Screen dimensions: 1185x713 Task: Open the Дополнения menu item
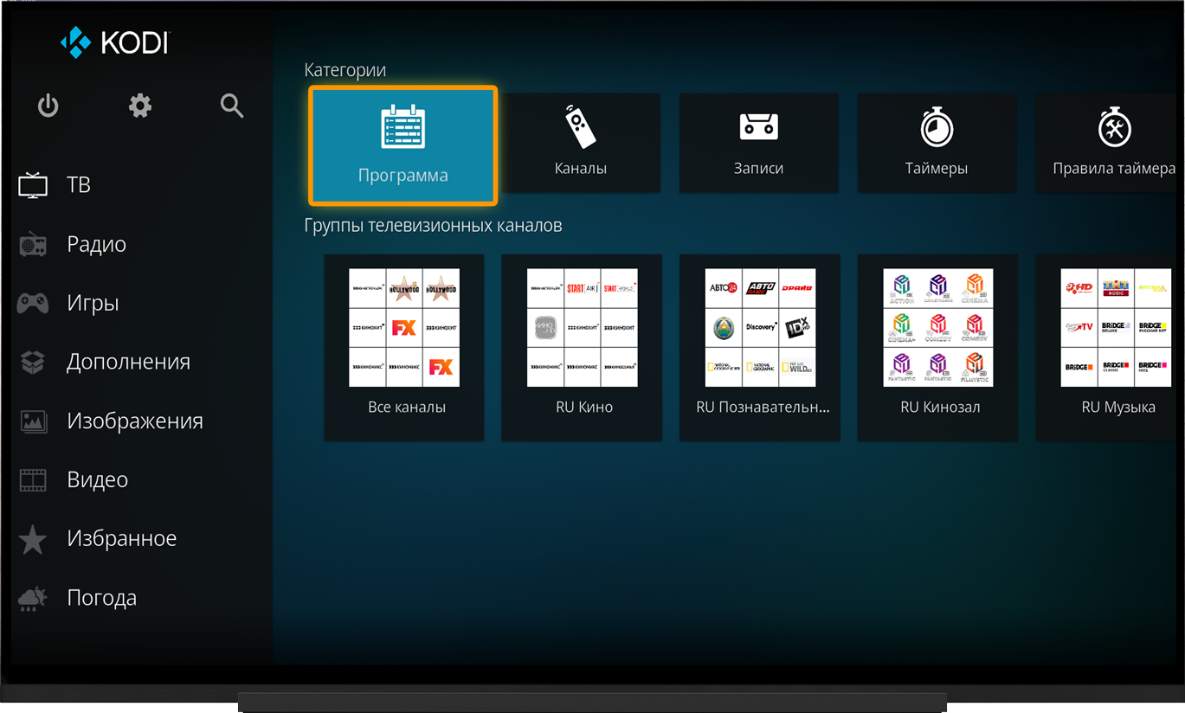(128, 362)
